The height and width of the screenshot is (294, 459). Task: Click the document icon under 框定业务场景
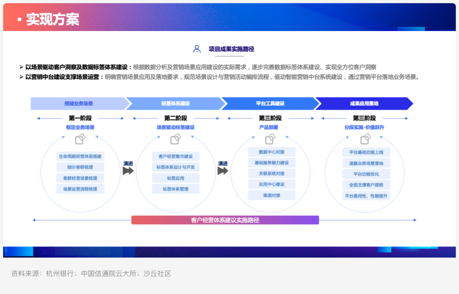80,139
